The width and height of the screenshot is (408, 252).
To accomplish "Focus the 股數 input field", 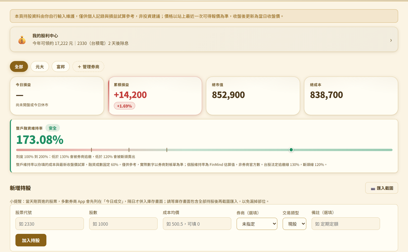I will coord(123,224).
